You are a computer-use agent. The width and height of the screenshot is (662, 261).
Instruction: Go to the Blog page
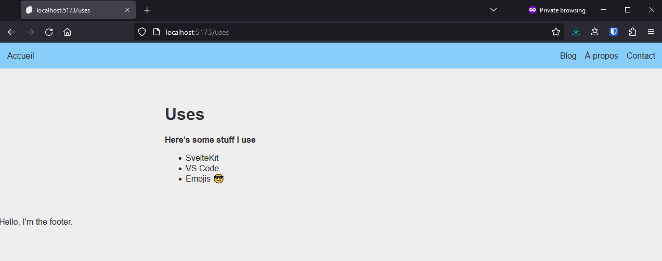(568, 56)
